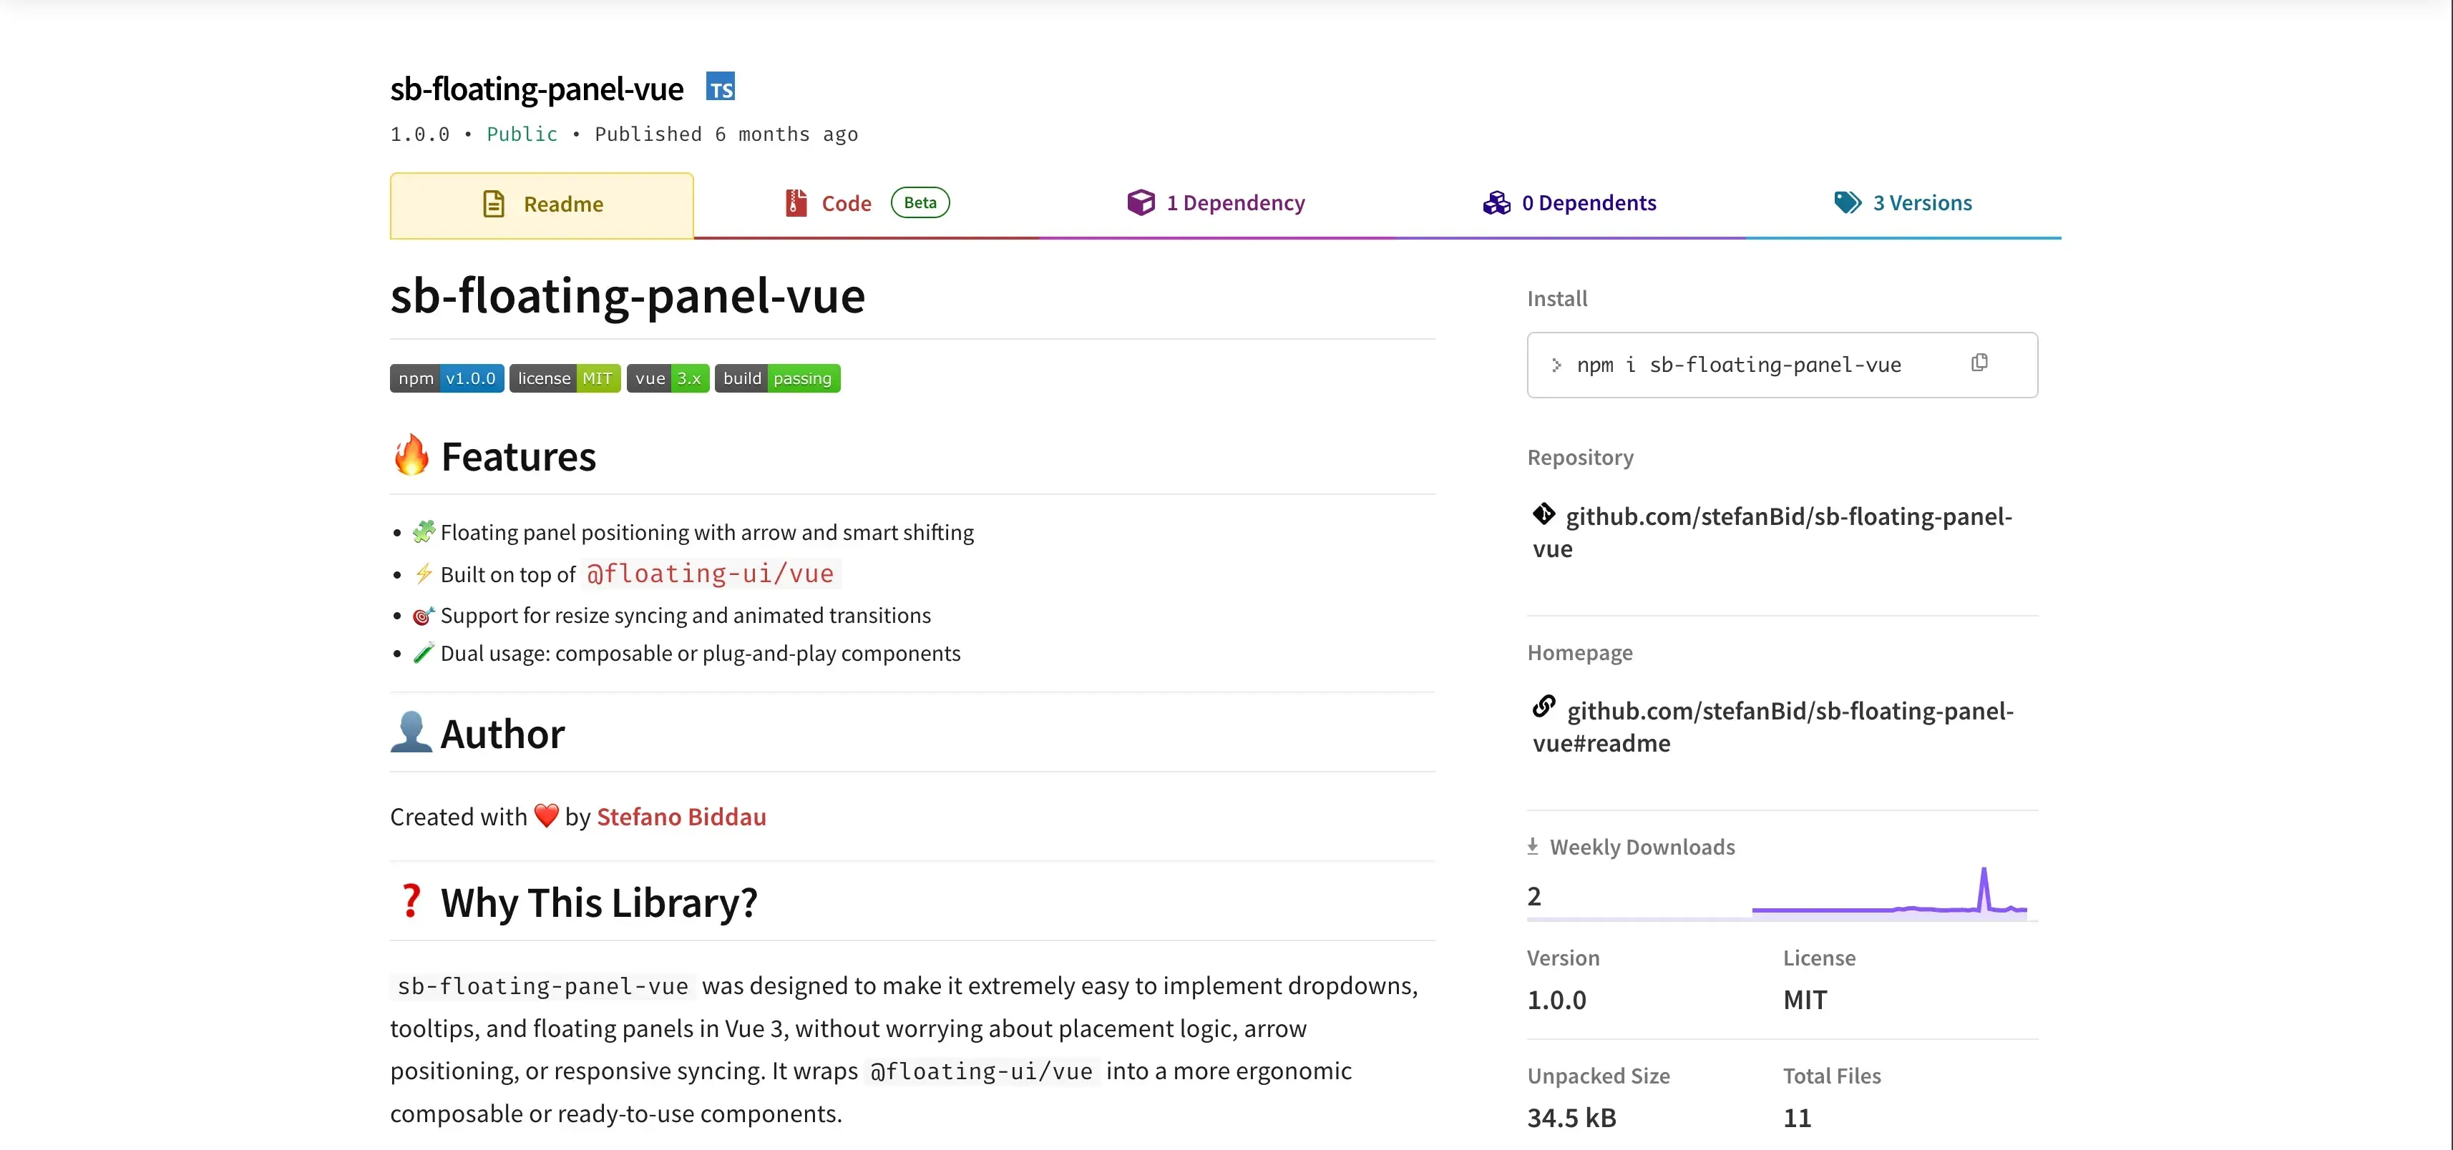Click 'Published 6 months ago' text
Screen dimensions: 2453x1150
click(726, 134)
